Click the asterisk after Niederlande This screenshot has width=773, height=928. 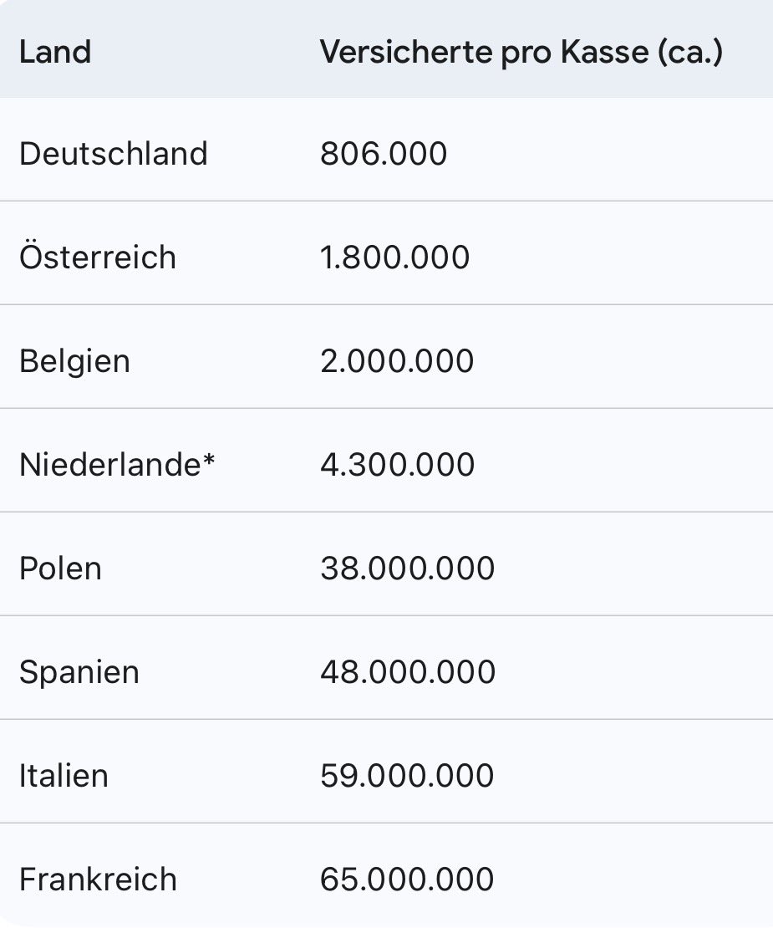coord(208,460)
